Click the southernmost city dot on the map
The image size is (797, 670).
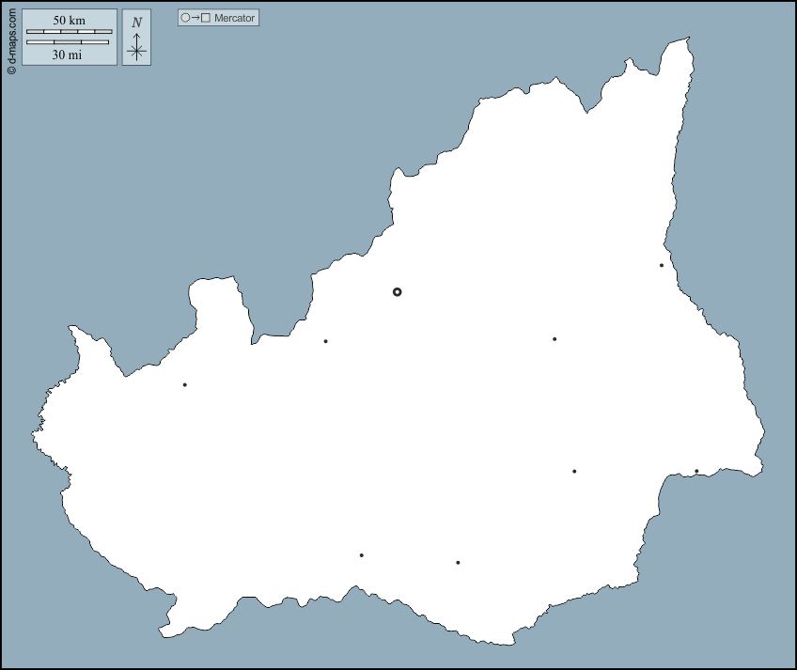pos(458,563)
